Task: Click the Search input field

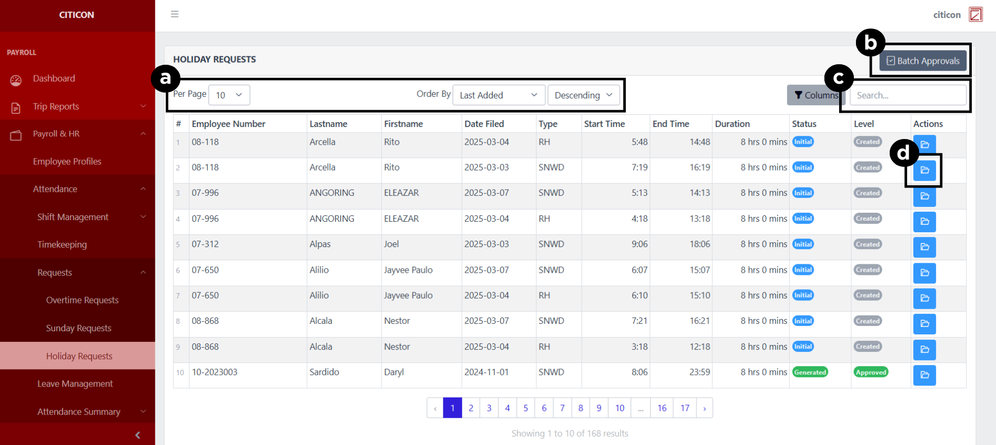Action: coord(908,95)
